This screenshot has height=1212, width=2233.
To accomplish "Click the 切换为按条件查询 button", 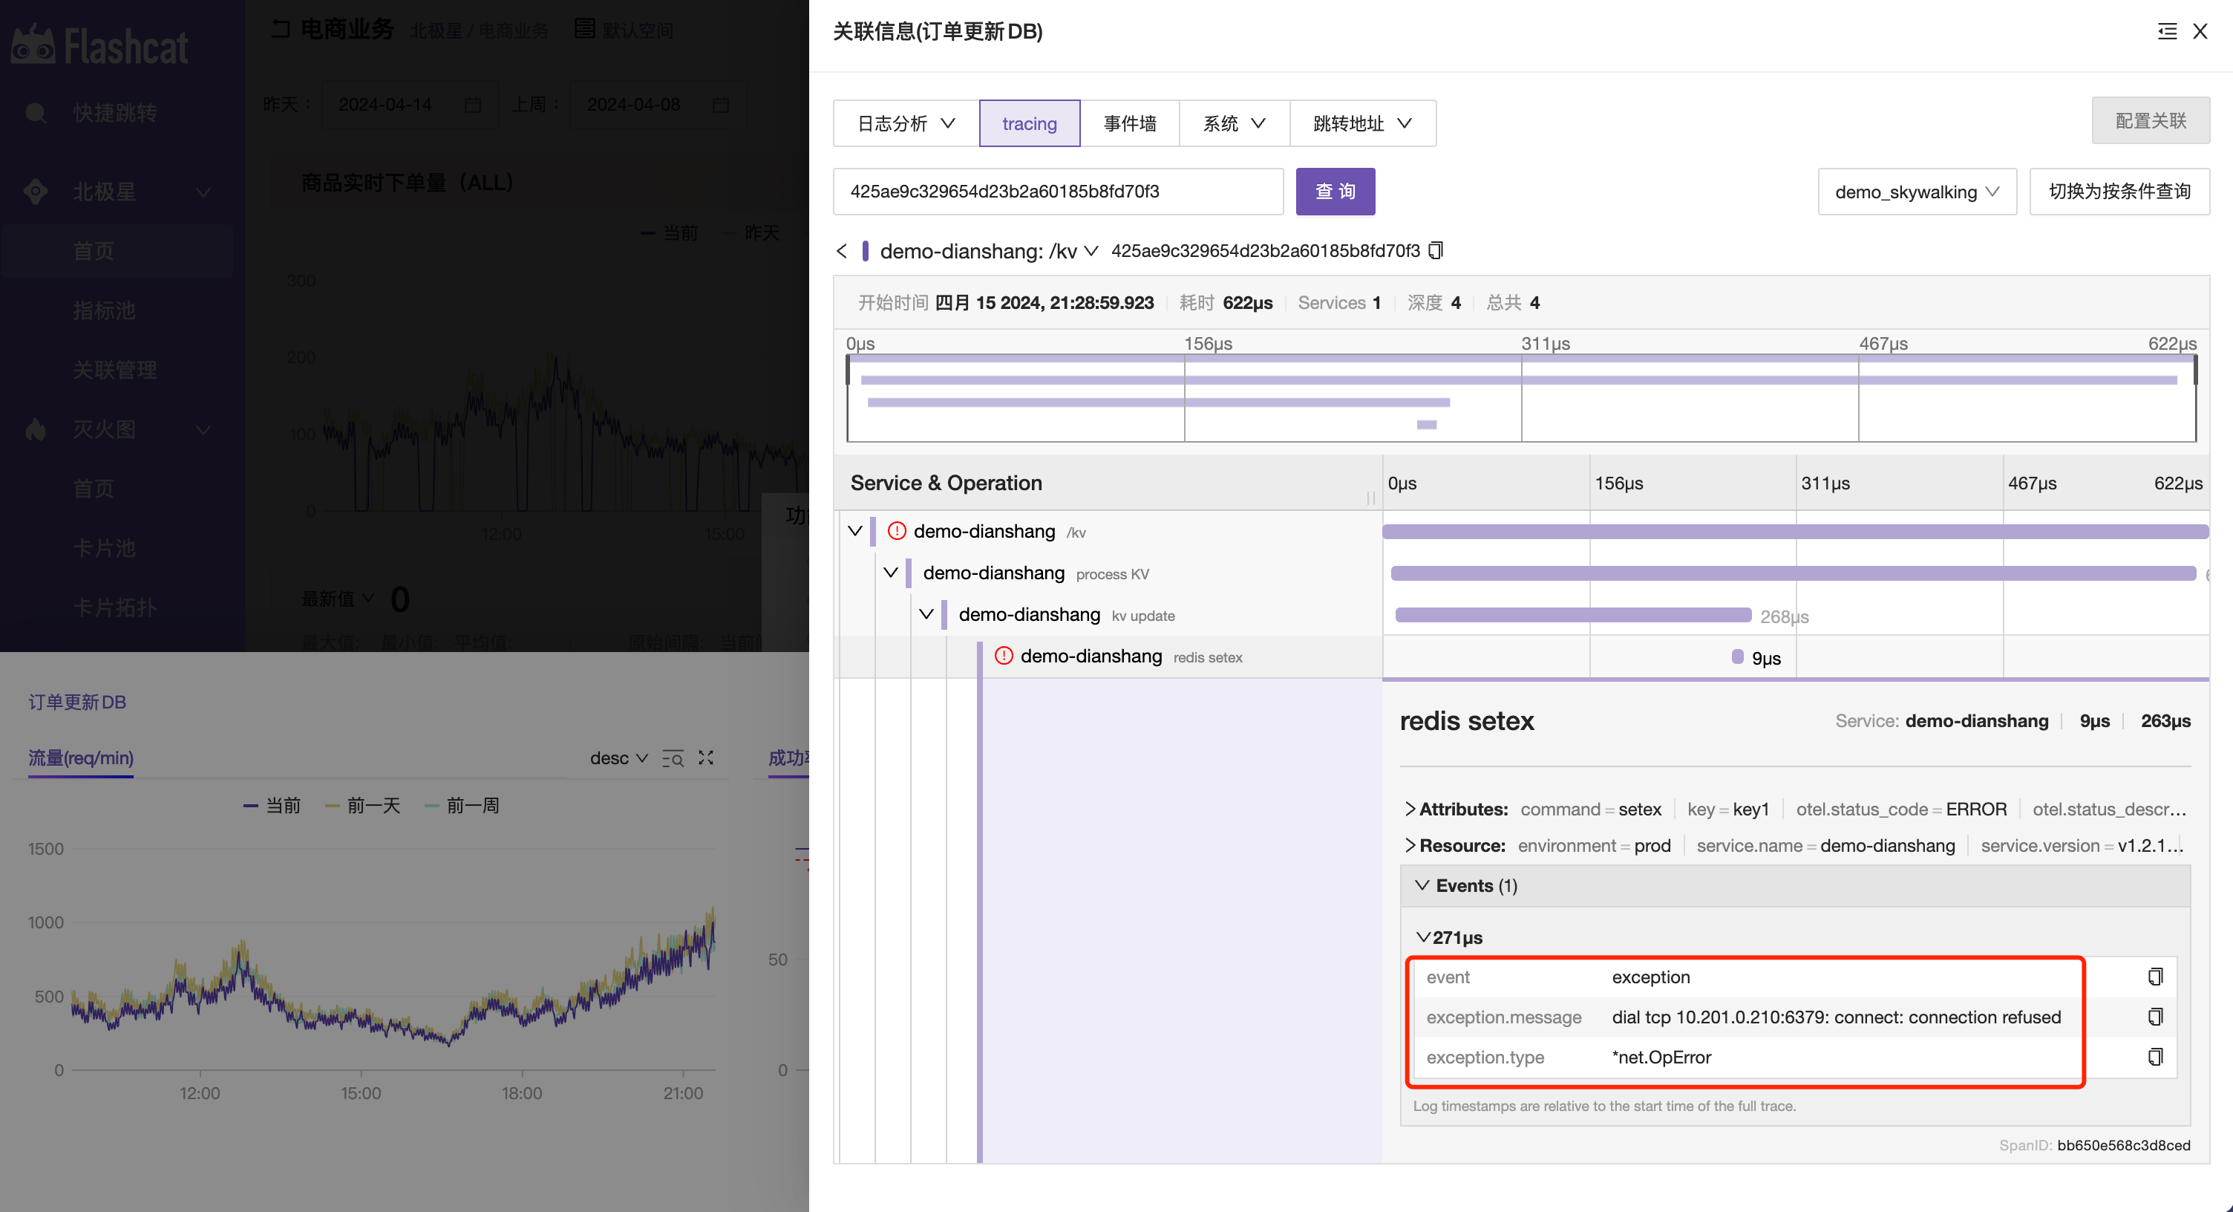I will pos(2121,191).
